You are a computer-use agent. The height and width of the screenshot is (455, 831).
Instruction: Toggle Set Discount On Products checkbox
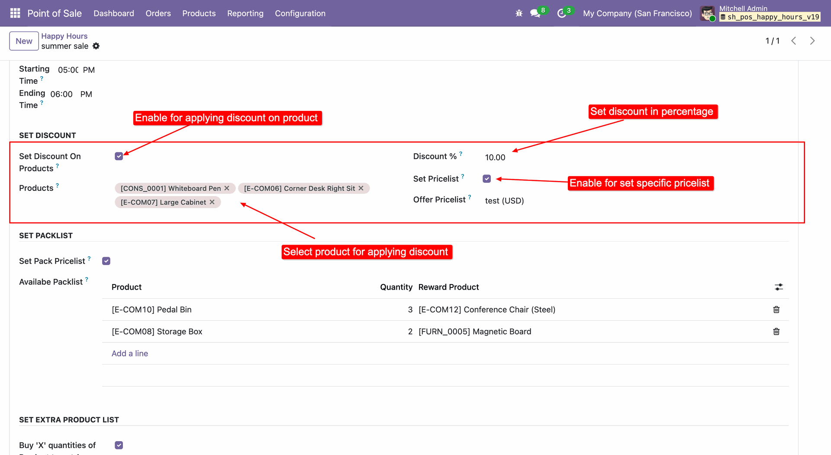pos(119,156)
